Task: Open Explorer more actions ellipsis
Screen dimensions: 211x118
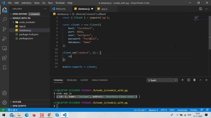Action: coord(45,9)
